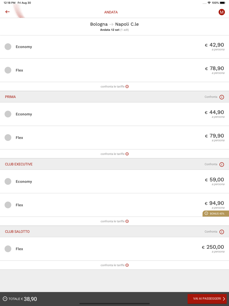Tap the Bologna to Napoli C.le route header
Viewport: 229px width, 306px height.
(x=114, y=24)
